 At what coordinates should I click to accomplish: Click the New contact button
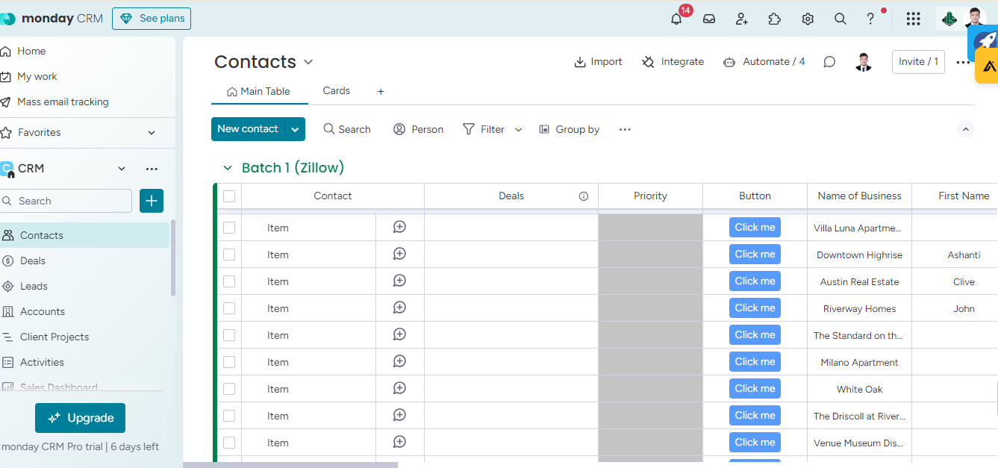(x=248, y=129)
